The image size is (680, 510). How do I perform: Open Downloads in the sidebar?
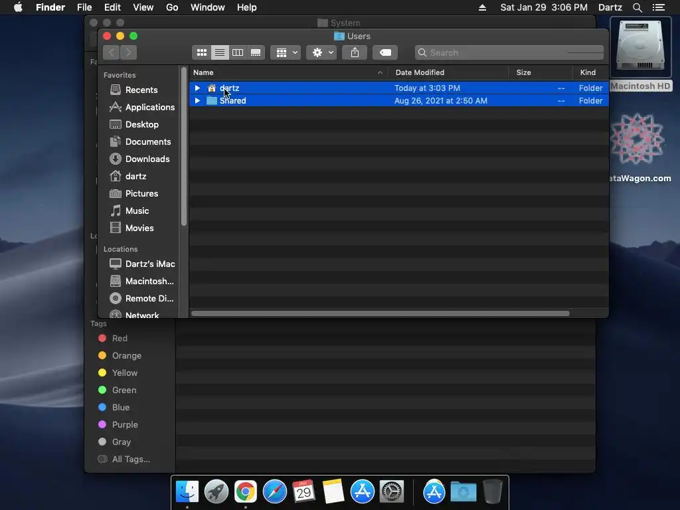[141, 159]
